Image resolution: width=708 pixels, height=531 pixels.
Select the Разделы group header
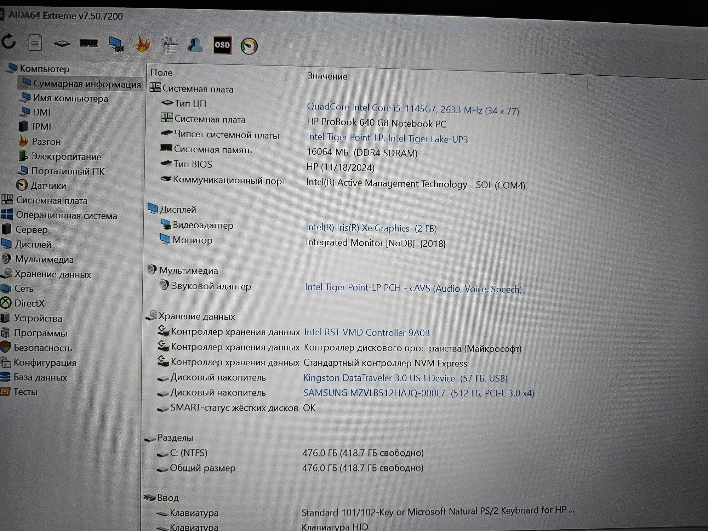(175, 438)
